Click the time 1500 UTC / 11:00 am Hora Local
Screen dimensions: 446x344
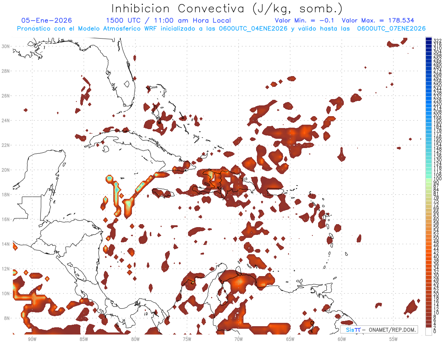coord(168,21)
